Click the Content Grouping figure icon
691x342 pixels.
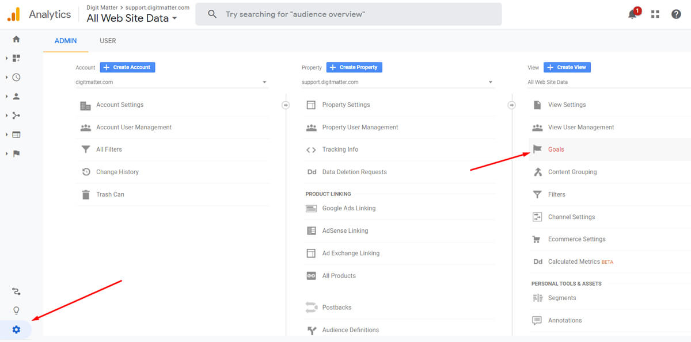(537, 172)
